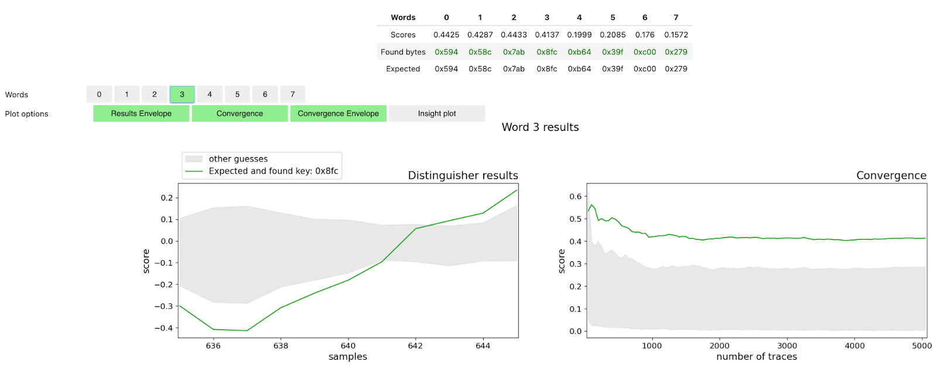Click the Words column header
The image size is (937, 369).
(x=403, y=18)
